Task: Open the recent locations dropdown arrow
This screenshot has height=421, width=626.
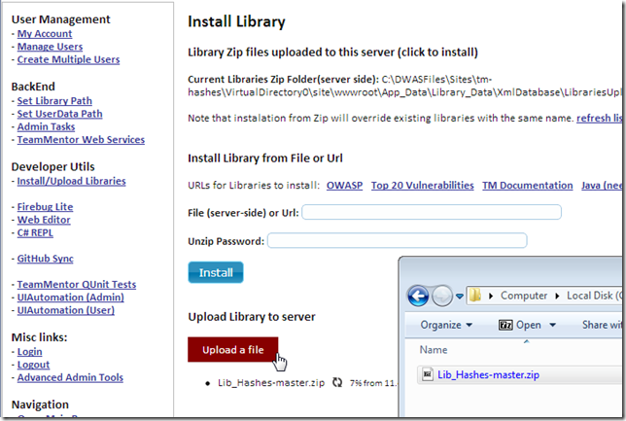Action: (x=458, y=296)
